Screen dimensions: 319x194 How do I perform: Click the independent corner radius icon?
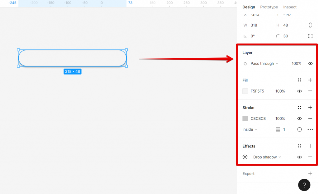(310, 36)
